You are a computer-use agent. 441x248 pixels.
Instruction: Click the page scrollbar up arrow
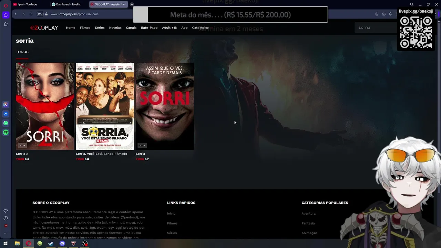pos(439,21)
